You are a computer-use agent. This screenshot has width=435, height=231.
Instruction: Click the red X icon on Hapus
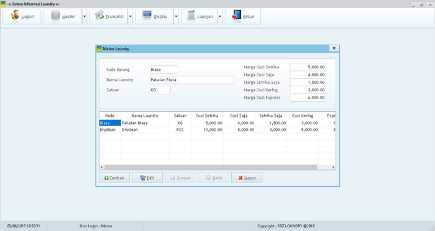point(240,178)
